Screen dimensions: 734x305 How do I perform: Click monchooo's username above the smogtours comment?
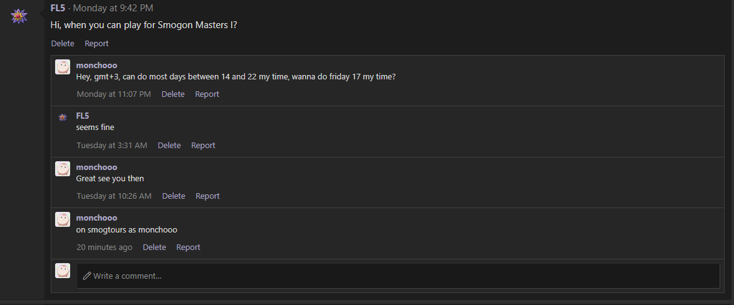click(x=96, y=218)
